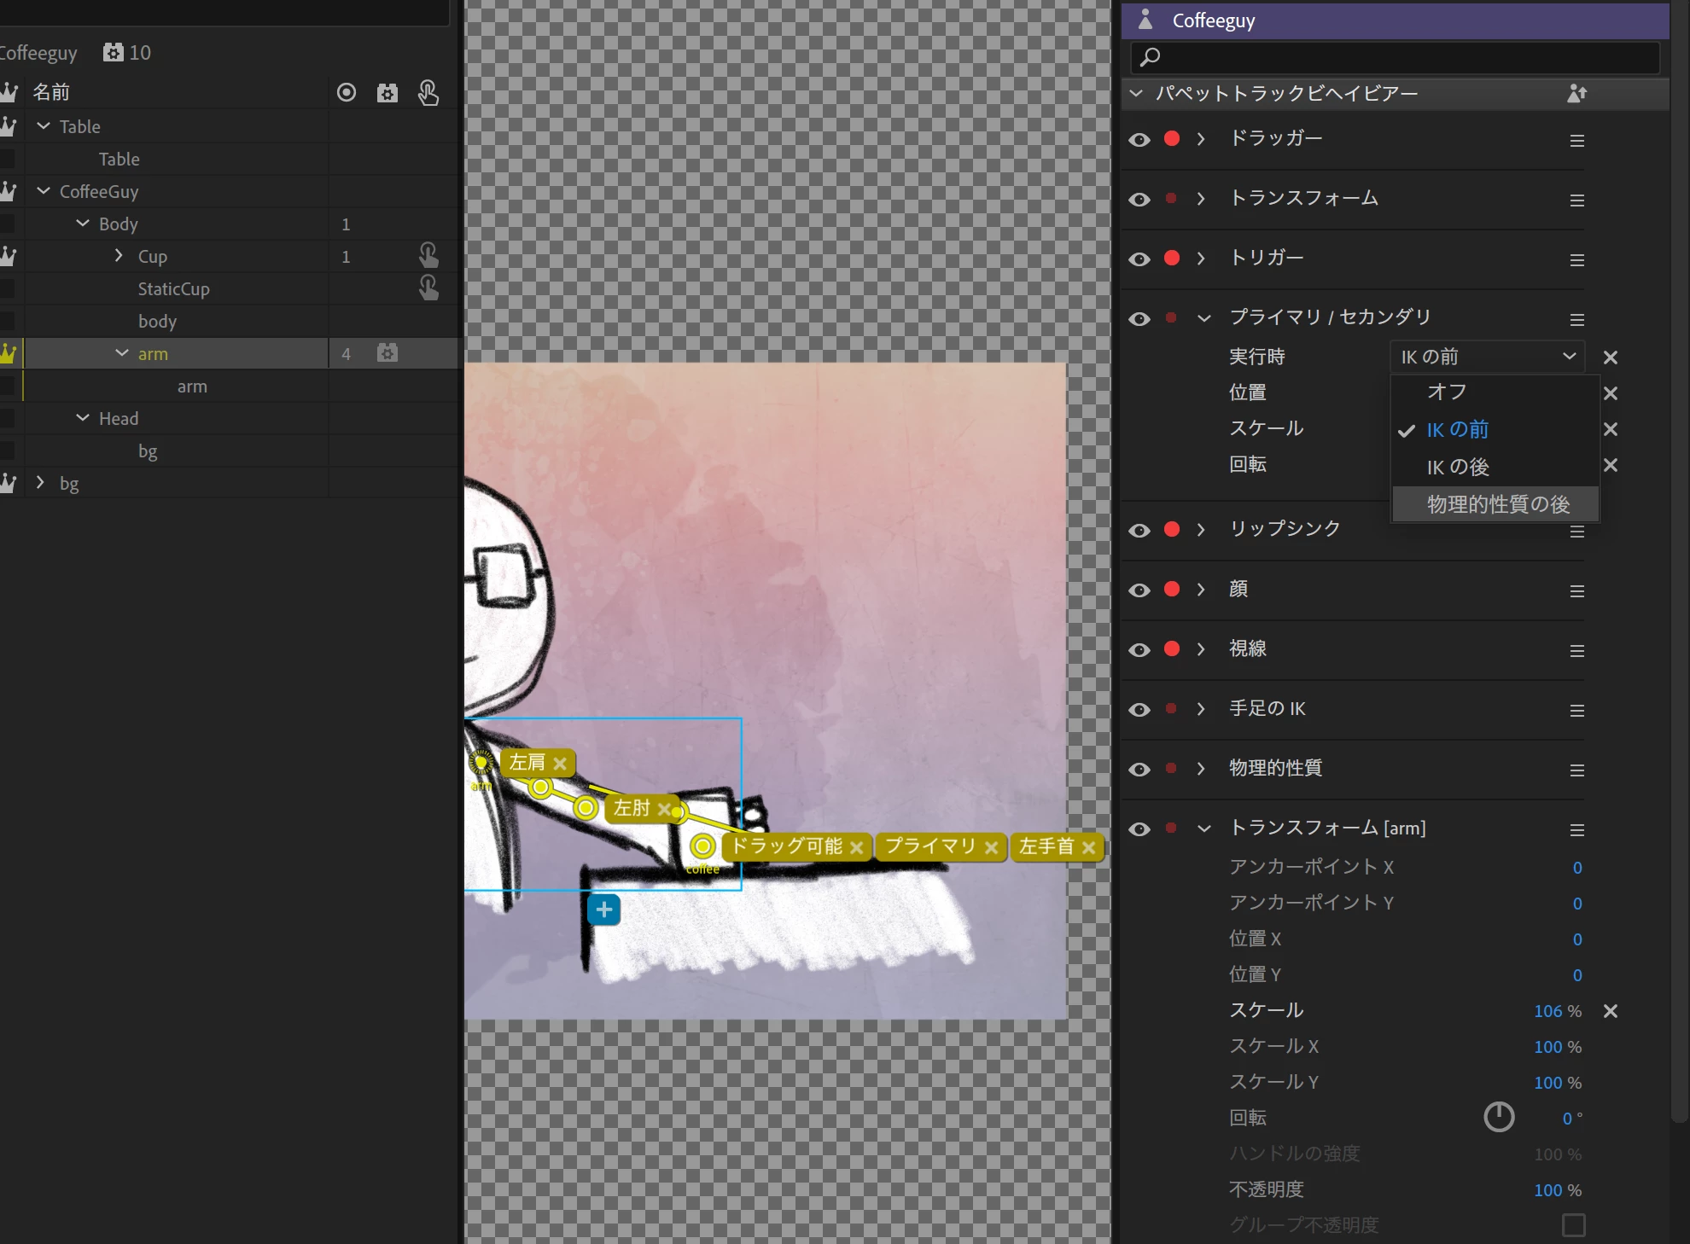Click the behavior icon on the arm row
The height and width of the screenshot is (1244, 1690).
(387, 353)
